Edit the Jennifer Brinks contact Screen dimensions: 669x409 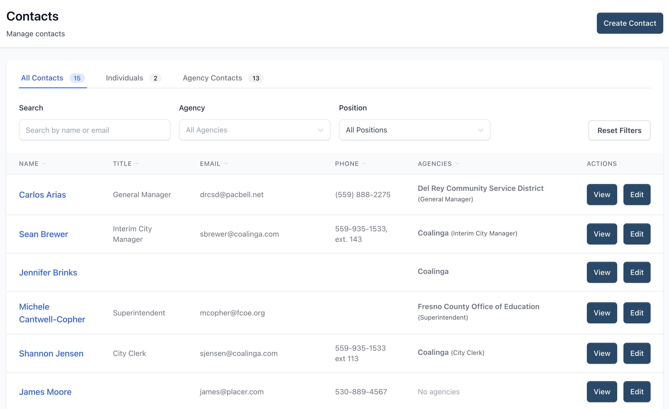[637, 272]
